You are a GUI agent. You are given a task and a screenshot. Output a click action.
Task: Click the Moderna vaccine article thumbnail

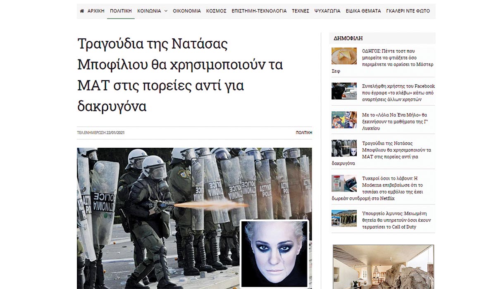(x=344, y=183)
